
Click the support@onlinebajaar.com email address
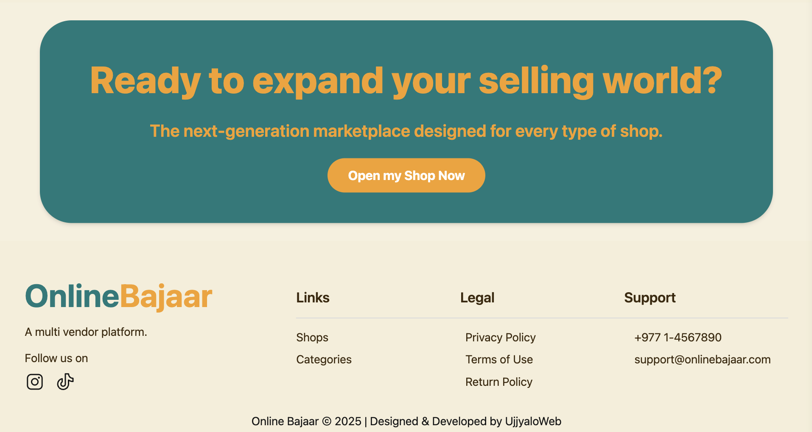point(702,360)
